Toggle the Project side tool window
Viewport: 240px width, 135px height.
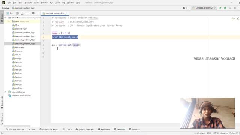(2, 17)
